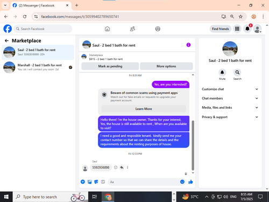269x202 pixels.
Task: React to the 5592936898 message
Action: [116, 168]
